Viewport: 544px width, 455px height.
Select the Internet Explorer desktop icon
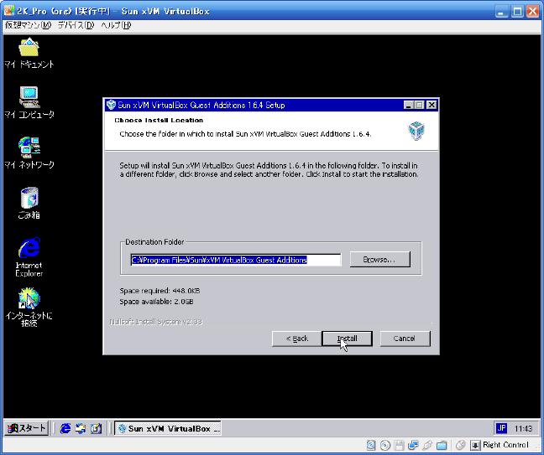coord(29,257)
